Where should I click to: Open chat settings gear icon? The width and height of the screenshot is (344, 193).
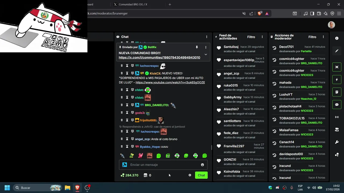click(x=190, y=175)
